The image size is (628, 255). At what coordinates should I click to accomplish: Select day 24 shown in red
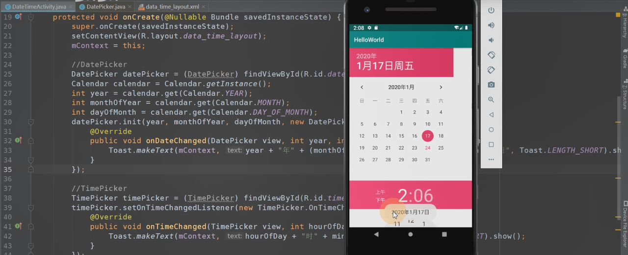coord(428,148)
